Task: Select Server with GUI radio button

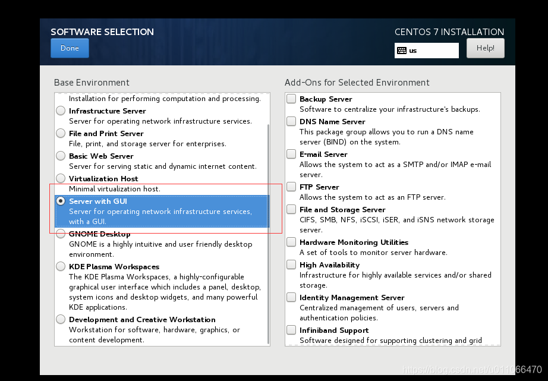Action: point(61,201)
